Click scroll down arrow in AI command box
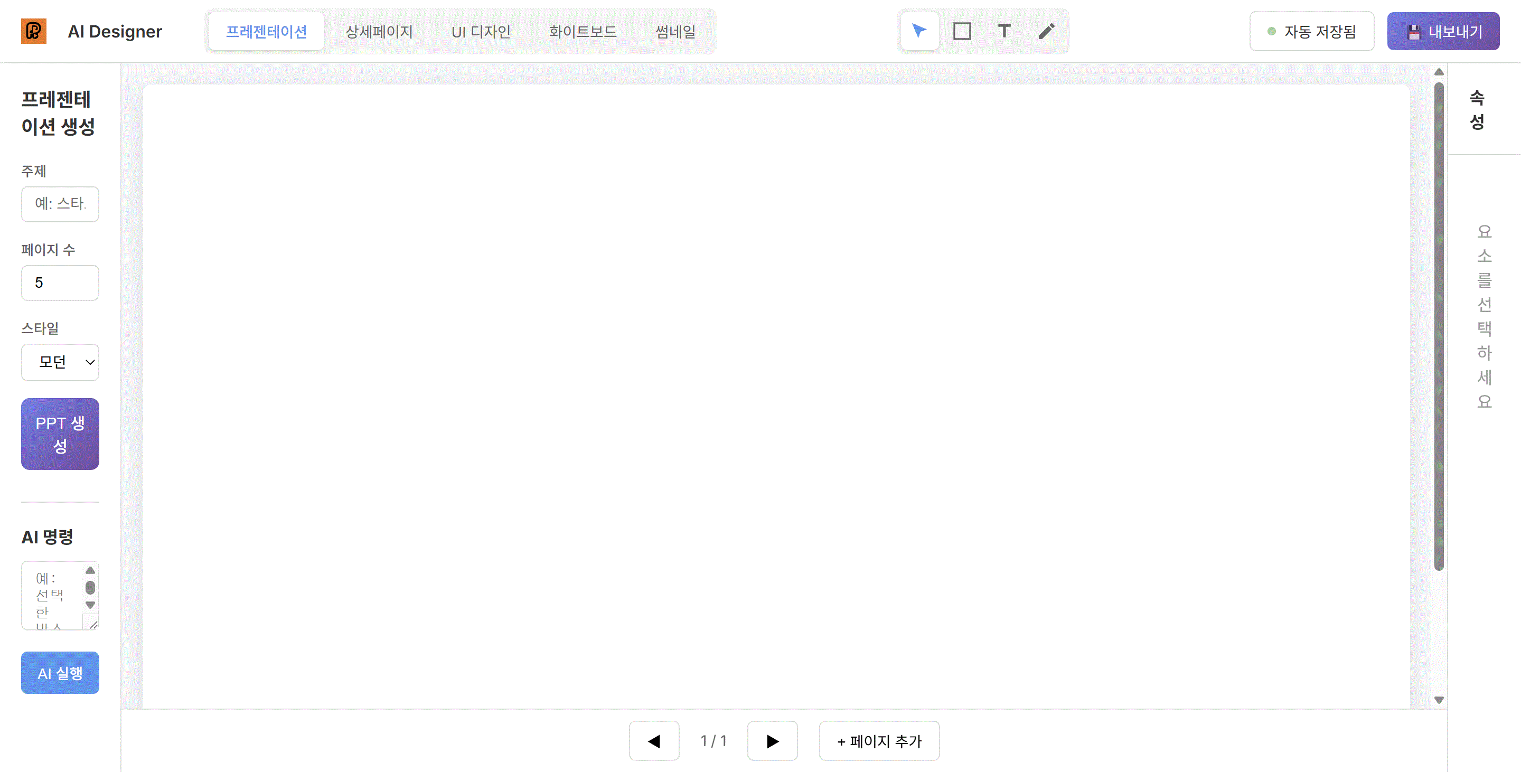The width and height of the screenshot is (1521, 772). [90, 605]
